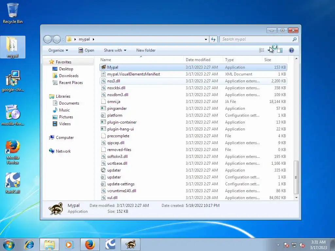Click the platform configuration file icon
Screen dimensions: 335x251
(x=103, y=115)
